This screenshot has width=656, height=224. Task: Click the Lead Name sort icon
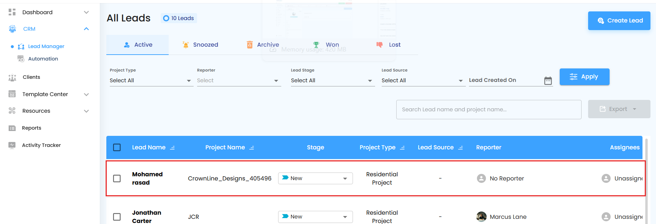172,148
